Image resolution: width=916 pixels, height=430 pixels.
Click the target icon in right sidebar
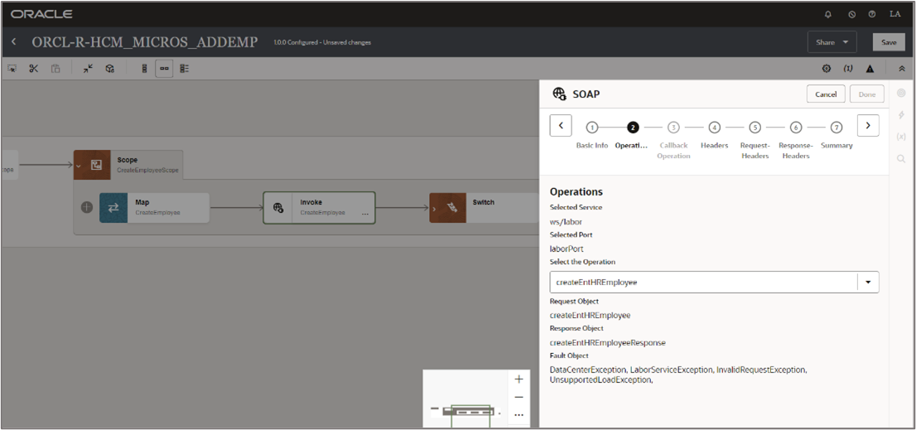[901, 93]
